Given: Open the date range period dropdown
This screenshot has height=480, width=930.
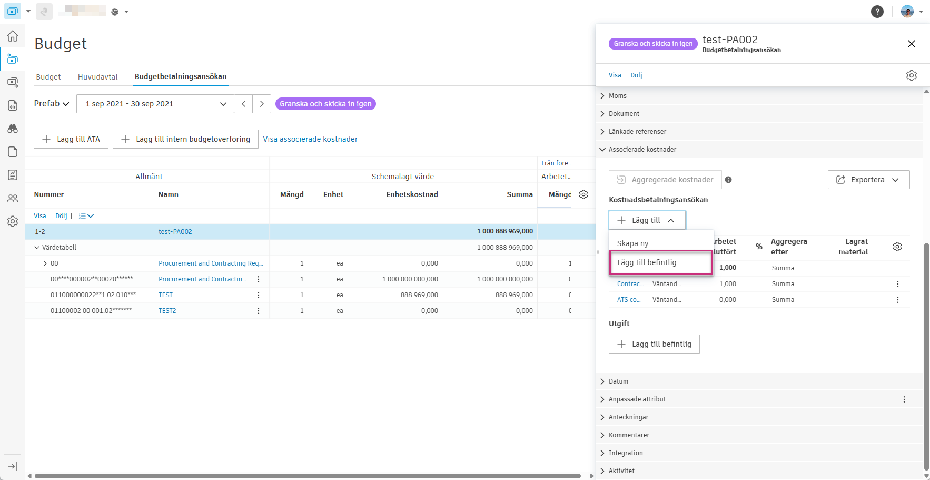Looking at the screenshot, I should tap(155, 104).
